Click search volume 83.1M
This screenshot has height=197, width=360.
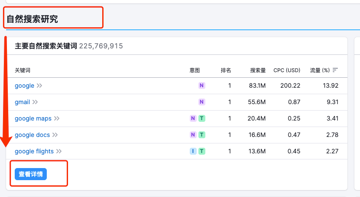coord(257,86)
